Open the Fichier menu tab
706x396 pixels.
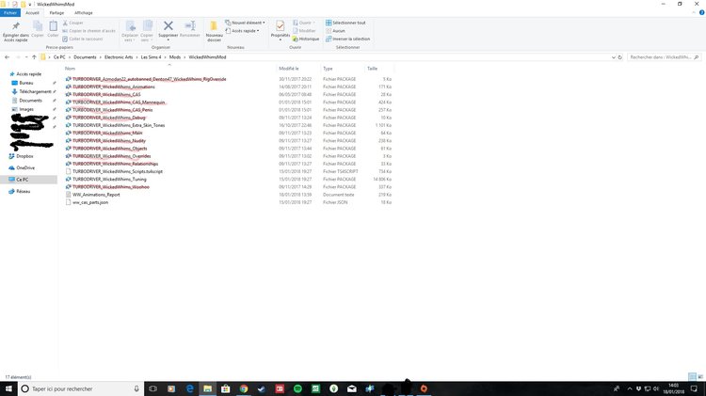(x=10, y=13)
